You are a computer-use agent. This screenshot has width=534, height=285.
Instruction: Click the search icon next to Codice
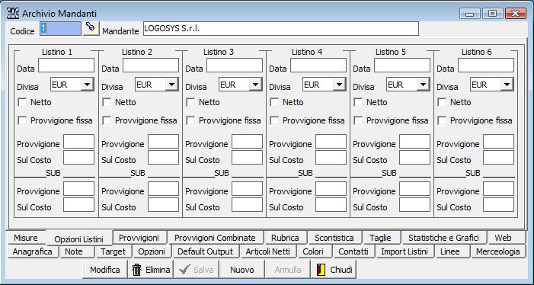(91, 28)
